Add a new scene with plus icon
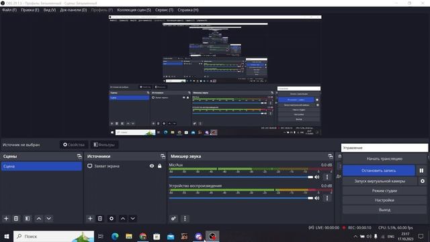This screenshot has height=242, width=430. pos(6,218)
